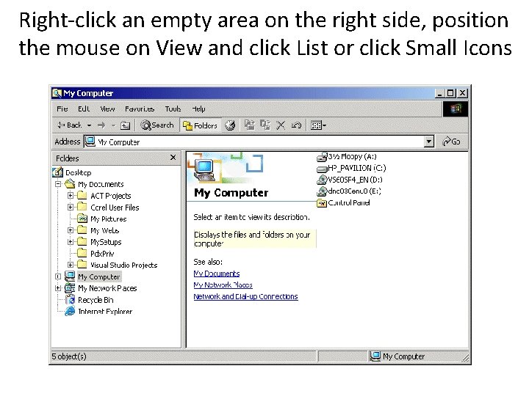Image resolution: width=529 pixels, height=396 pixels.
Task: Click the window resize grip
Action: point(465,359)
